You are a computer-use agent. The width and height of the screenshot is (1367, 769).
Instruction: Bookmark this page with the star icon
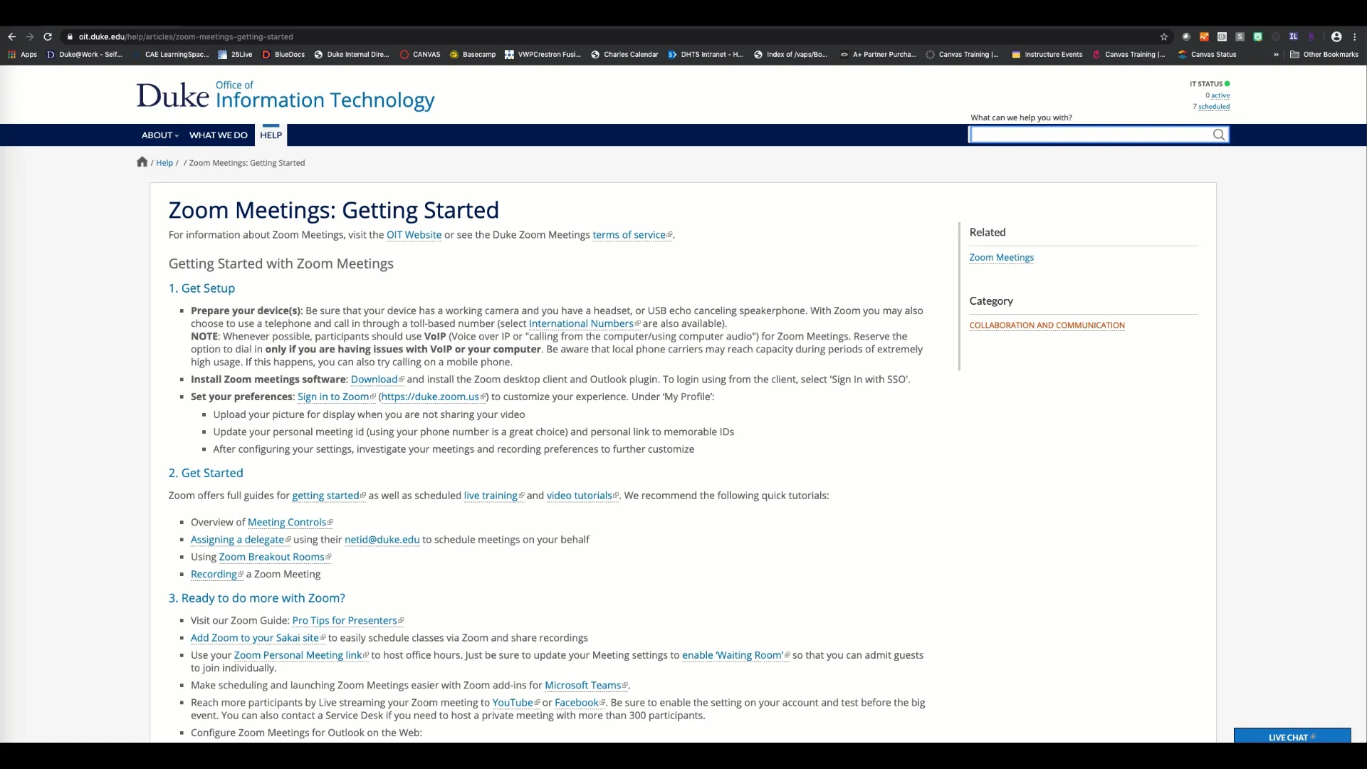coord(1164,37)
